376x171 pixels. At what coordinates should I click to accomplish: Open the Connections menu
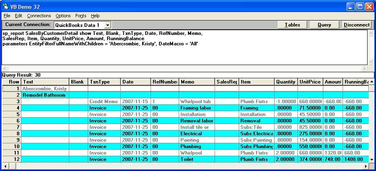[39, 16]
